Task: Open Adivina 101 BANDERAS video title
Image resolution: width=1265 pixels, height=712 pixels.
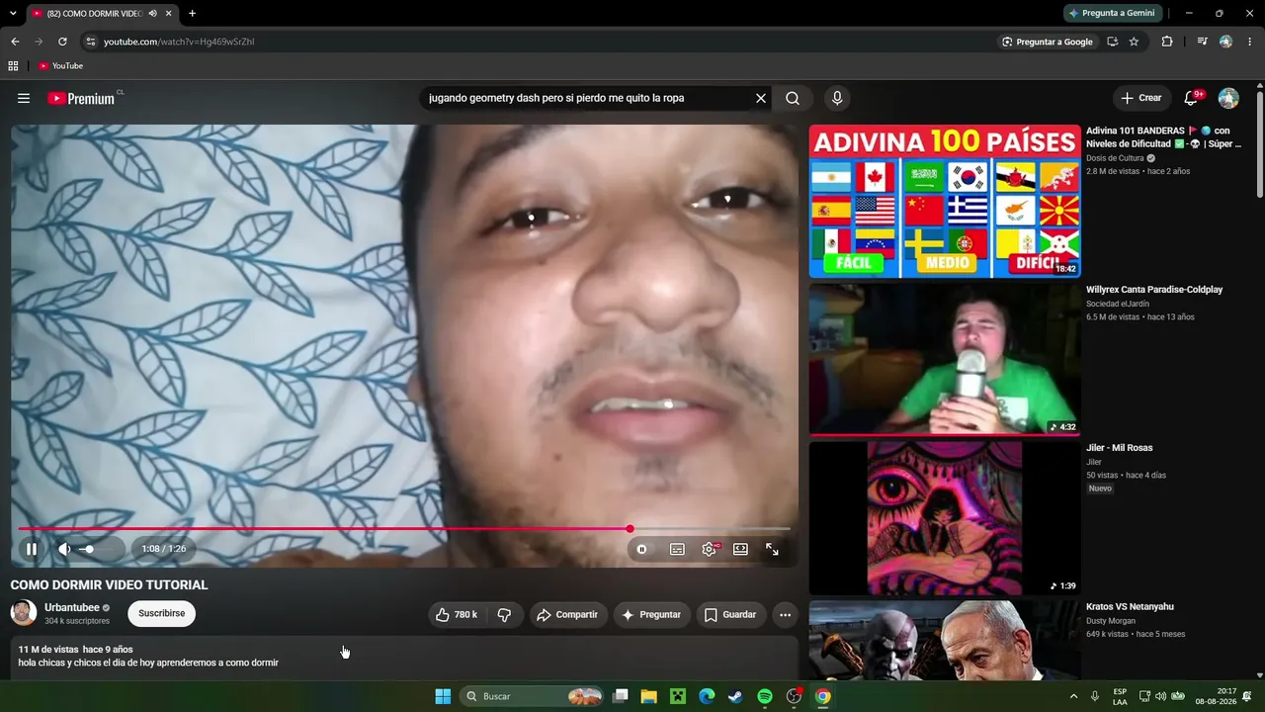Action: pos(1163,136)
